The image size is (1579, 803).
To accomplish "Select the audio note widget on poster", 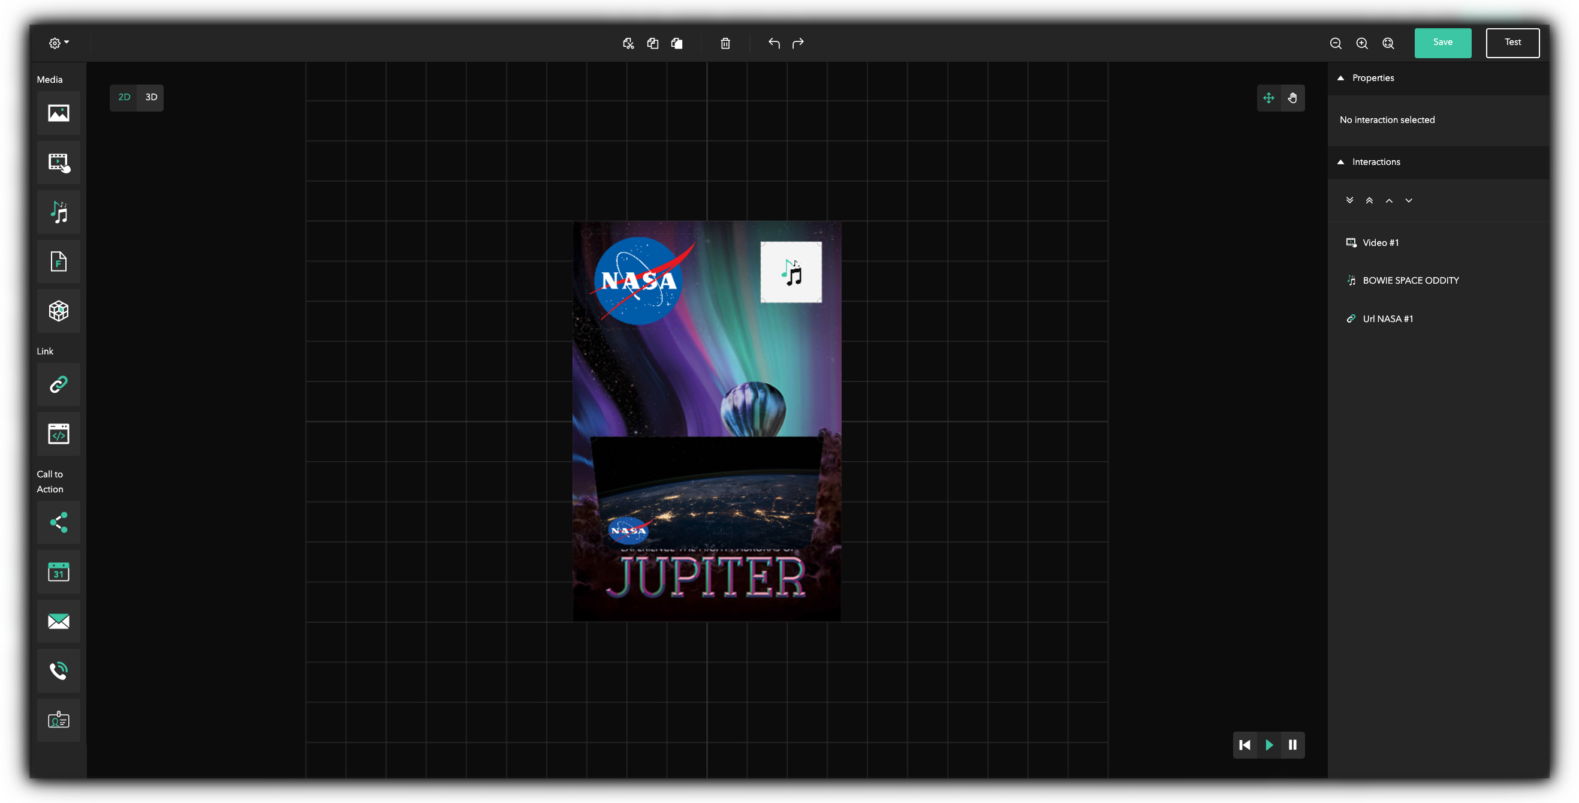I will tap(791, 272).
